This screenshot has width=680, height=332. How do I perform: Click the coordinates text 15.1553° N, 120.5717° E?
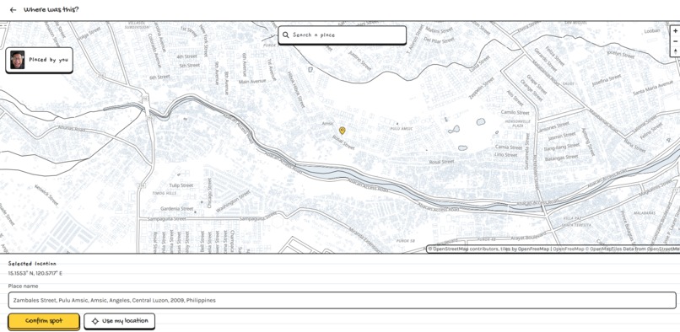pos(35,273)
